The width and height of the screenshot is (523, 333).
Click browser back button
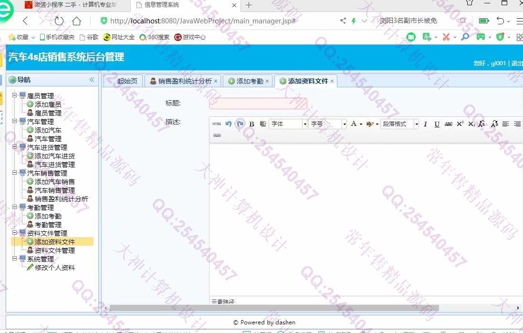click(x=25, y=21)
